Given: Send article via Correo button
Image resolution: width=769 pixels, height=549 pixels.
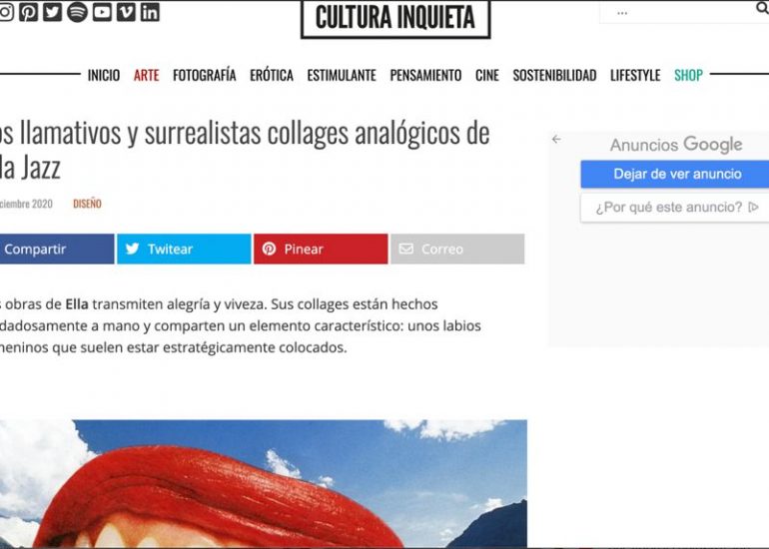Looking at the screenshot, I should point(457,249).
